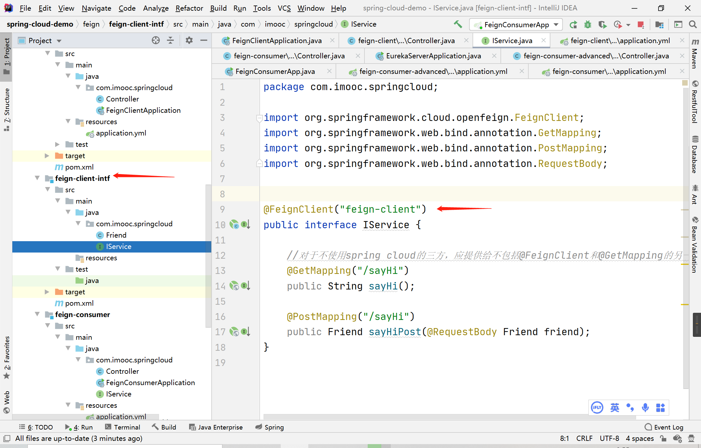Go to line/column 8:1 indicator
The image size is (701, 448).
click(564, 438)
